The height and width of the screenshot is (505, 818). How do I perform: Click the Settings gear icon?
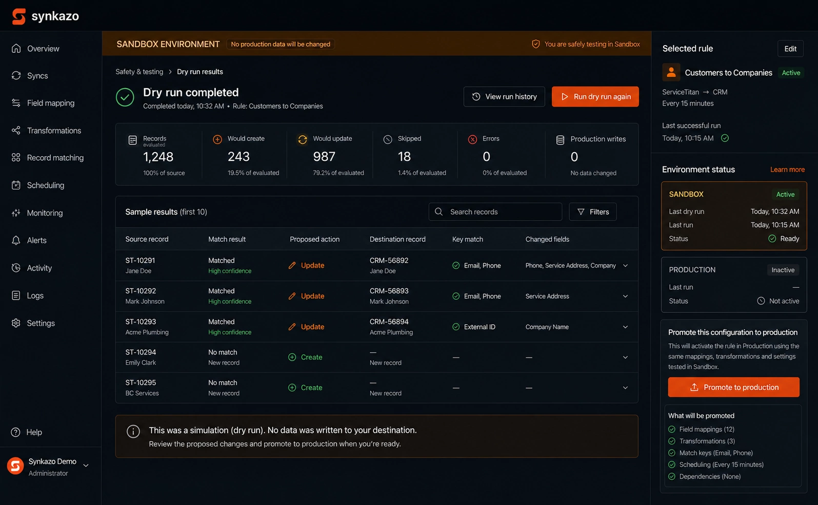point(16,323)
